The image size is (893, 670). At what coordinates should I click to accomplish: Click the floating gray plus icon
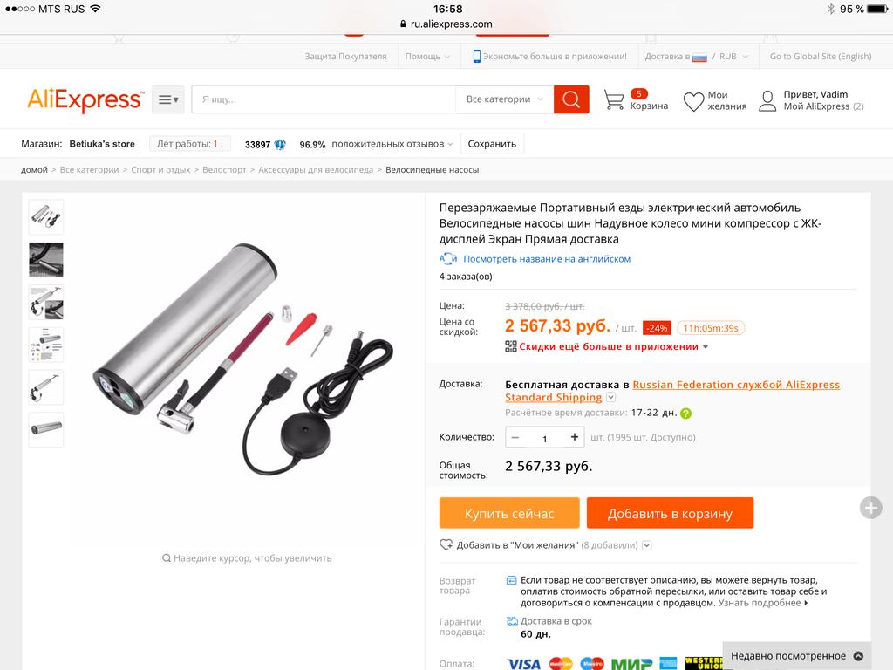click(x=870, y=508)
